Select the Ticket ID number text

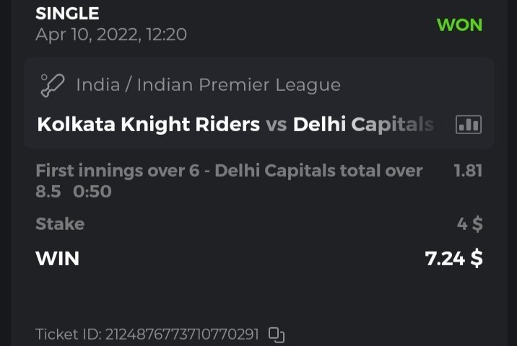point(182,334)
